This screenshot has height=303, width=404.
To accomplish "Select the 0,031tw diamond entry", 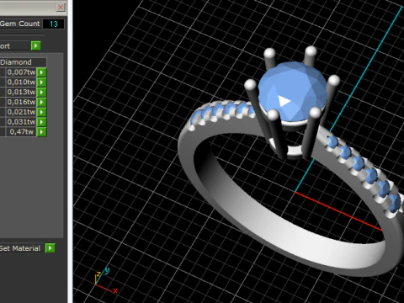I will [x=21, y=122].
